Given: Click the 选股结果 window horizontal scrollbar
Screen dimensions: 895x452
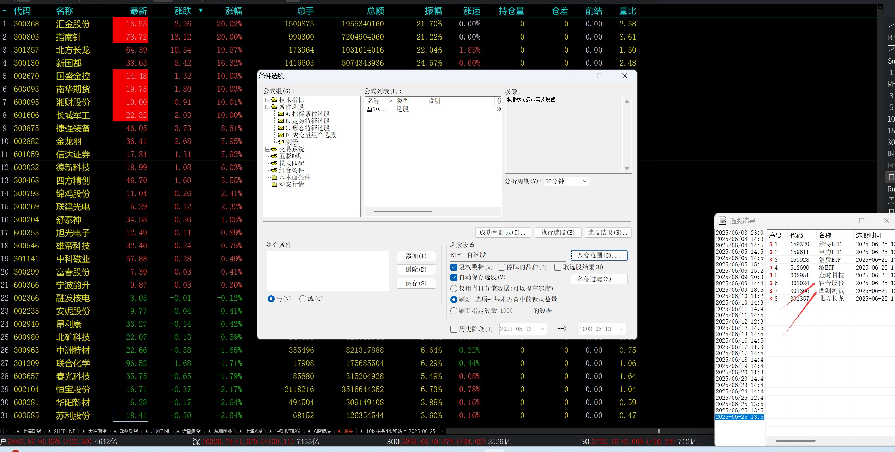Looking at the screenshot, I should 795,441.
